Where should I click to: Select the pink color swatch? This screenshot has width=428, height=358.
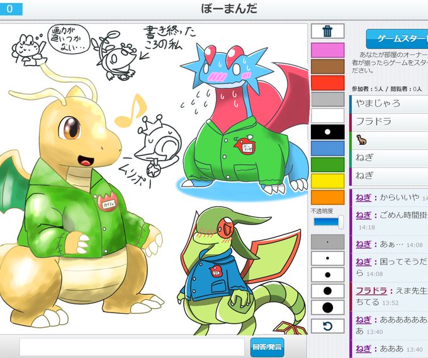(327, 50)
